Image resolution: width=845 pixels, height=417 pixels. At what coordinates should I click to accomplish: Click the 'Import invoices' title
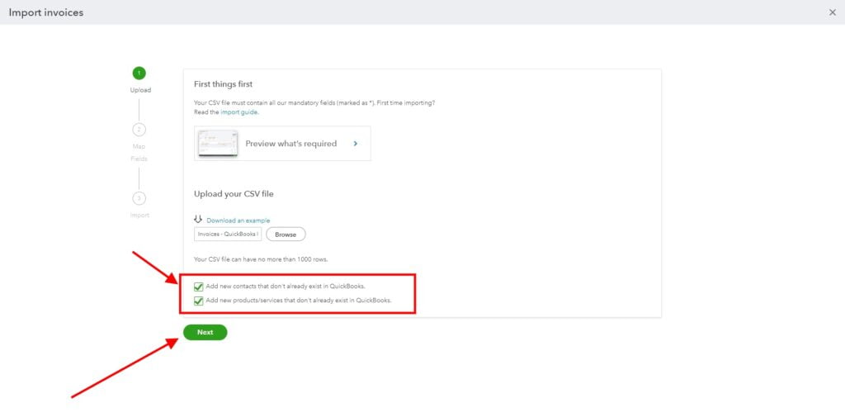pyautogui.click(x=46, y=12)
